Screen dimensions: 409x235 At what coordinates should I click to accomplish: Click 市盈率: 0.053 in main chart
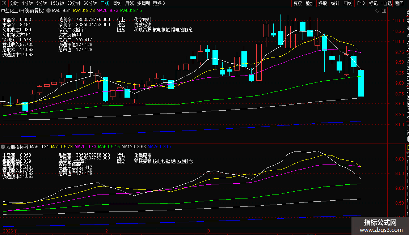coord(17,20)
